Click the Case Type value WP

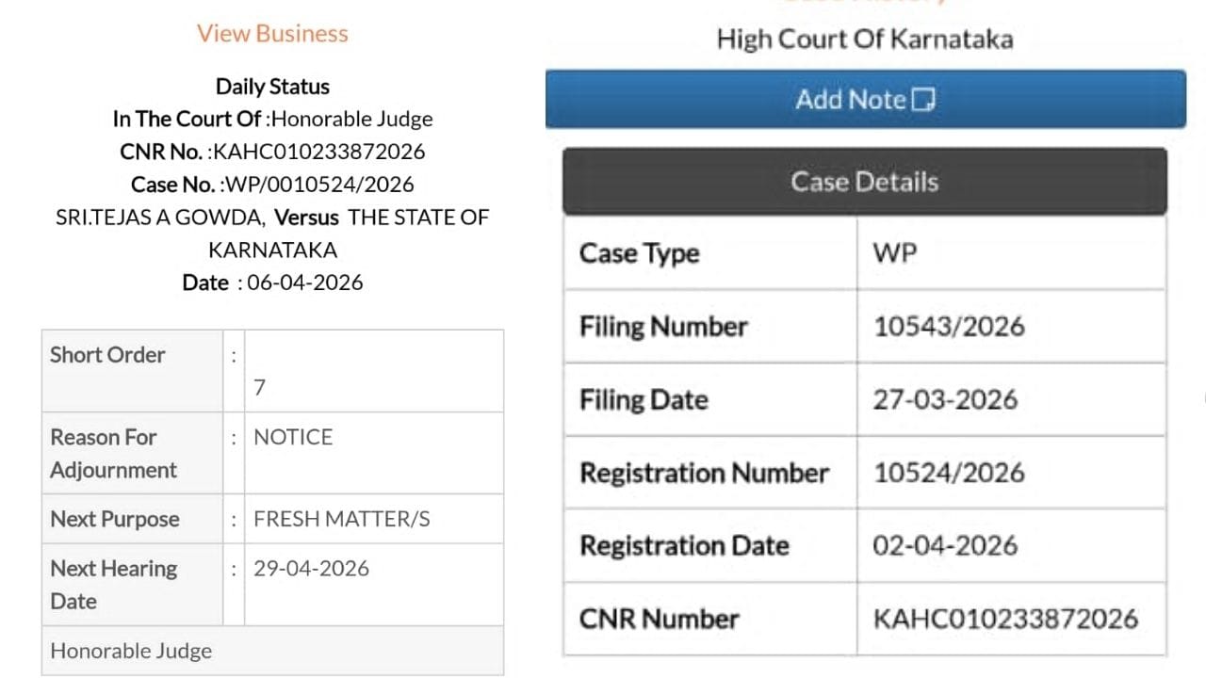click(x=895, y=253)
